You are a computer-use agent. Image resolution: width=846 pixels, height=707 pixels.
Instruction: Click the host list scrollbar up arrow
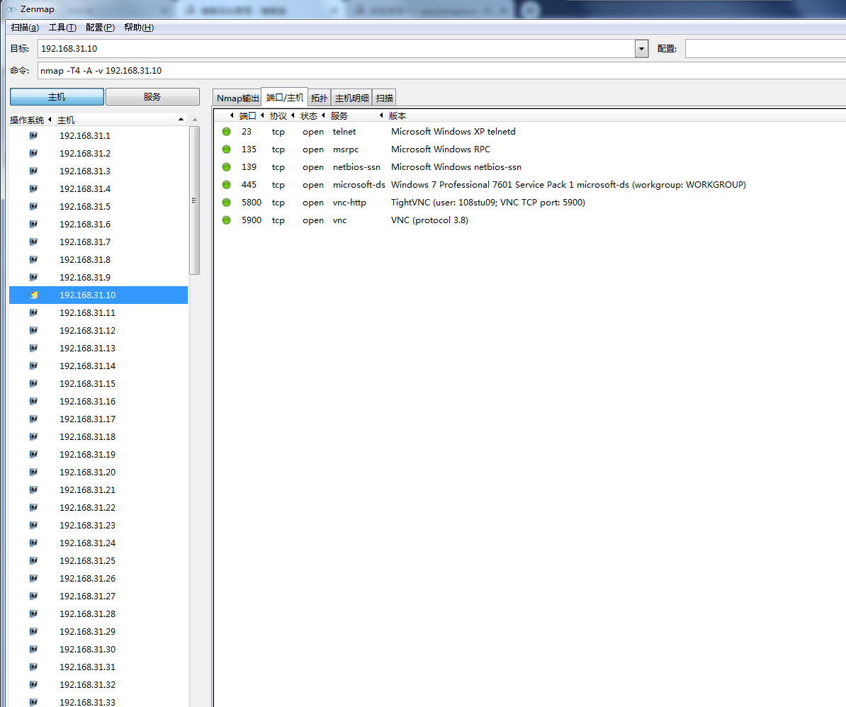(195, 120)
